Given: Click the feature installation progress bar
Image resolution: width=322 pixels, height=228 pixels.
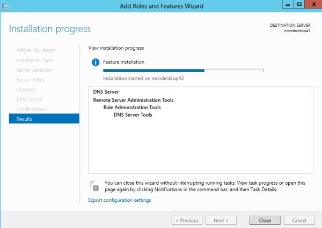Looking at the screenshot, I should pos(184,71).
